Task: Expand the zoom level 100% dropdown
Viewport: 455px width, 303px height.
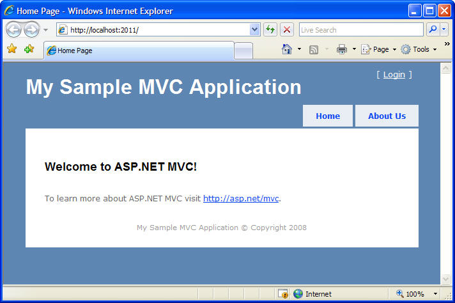Action: click(x=435, y=294)
